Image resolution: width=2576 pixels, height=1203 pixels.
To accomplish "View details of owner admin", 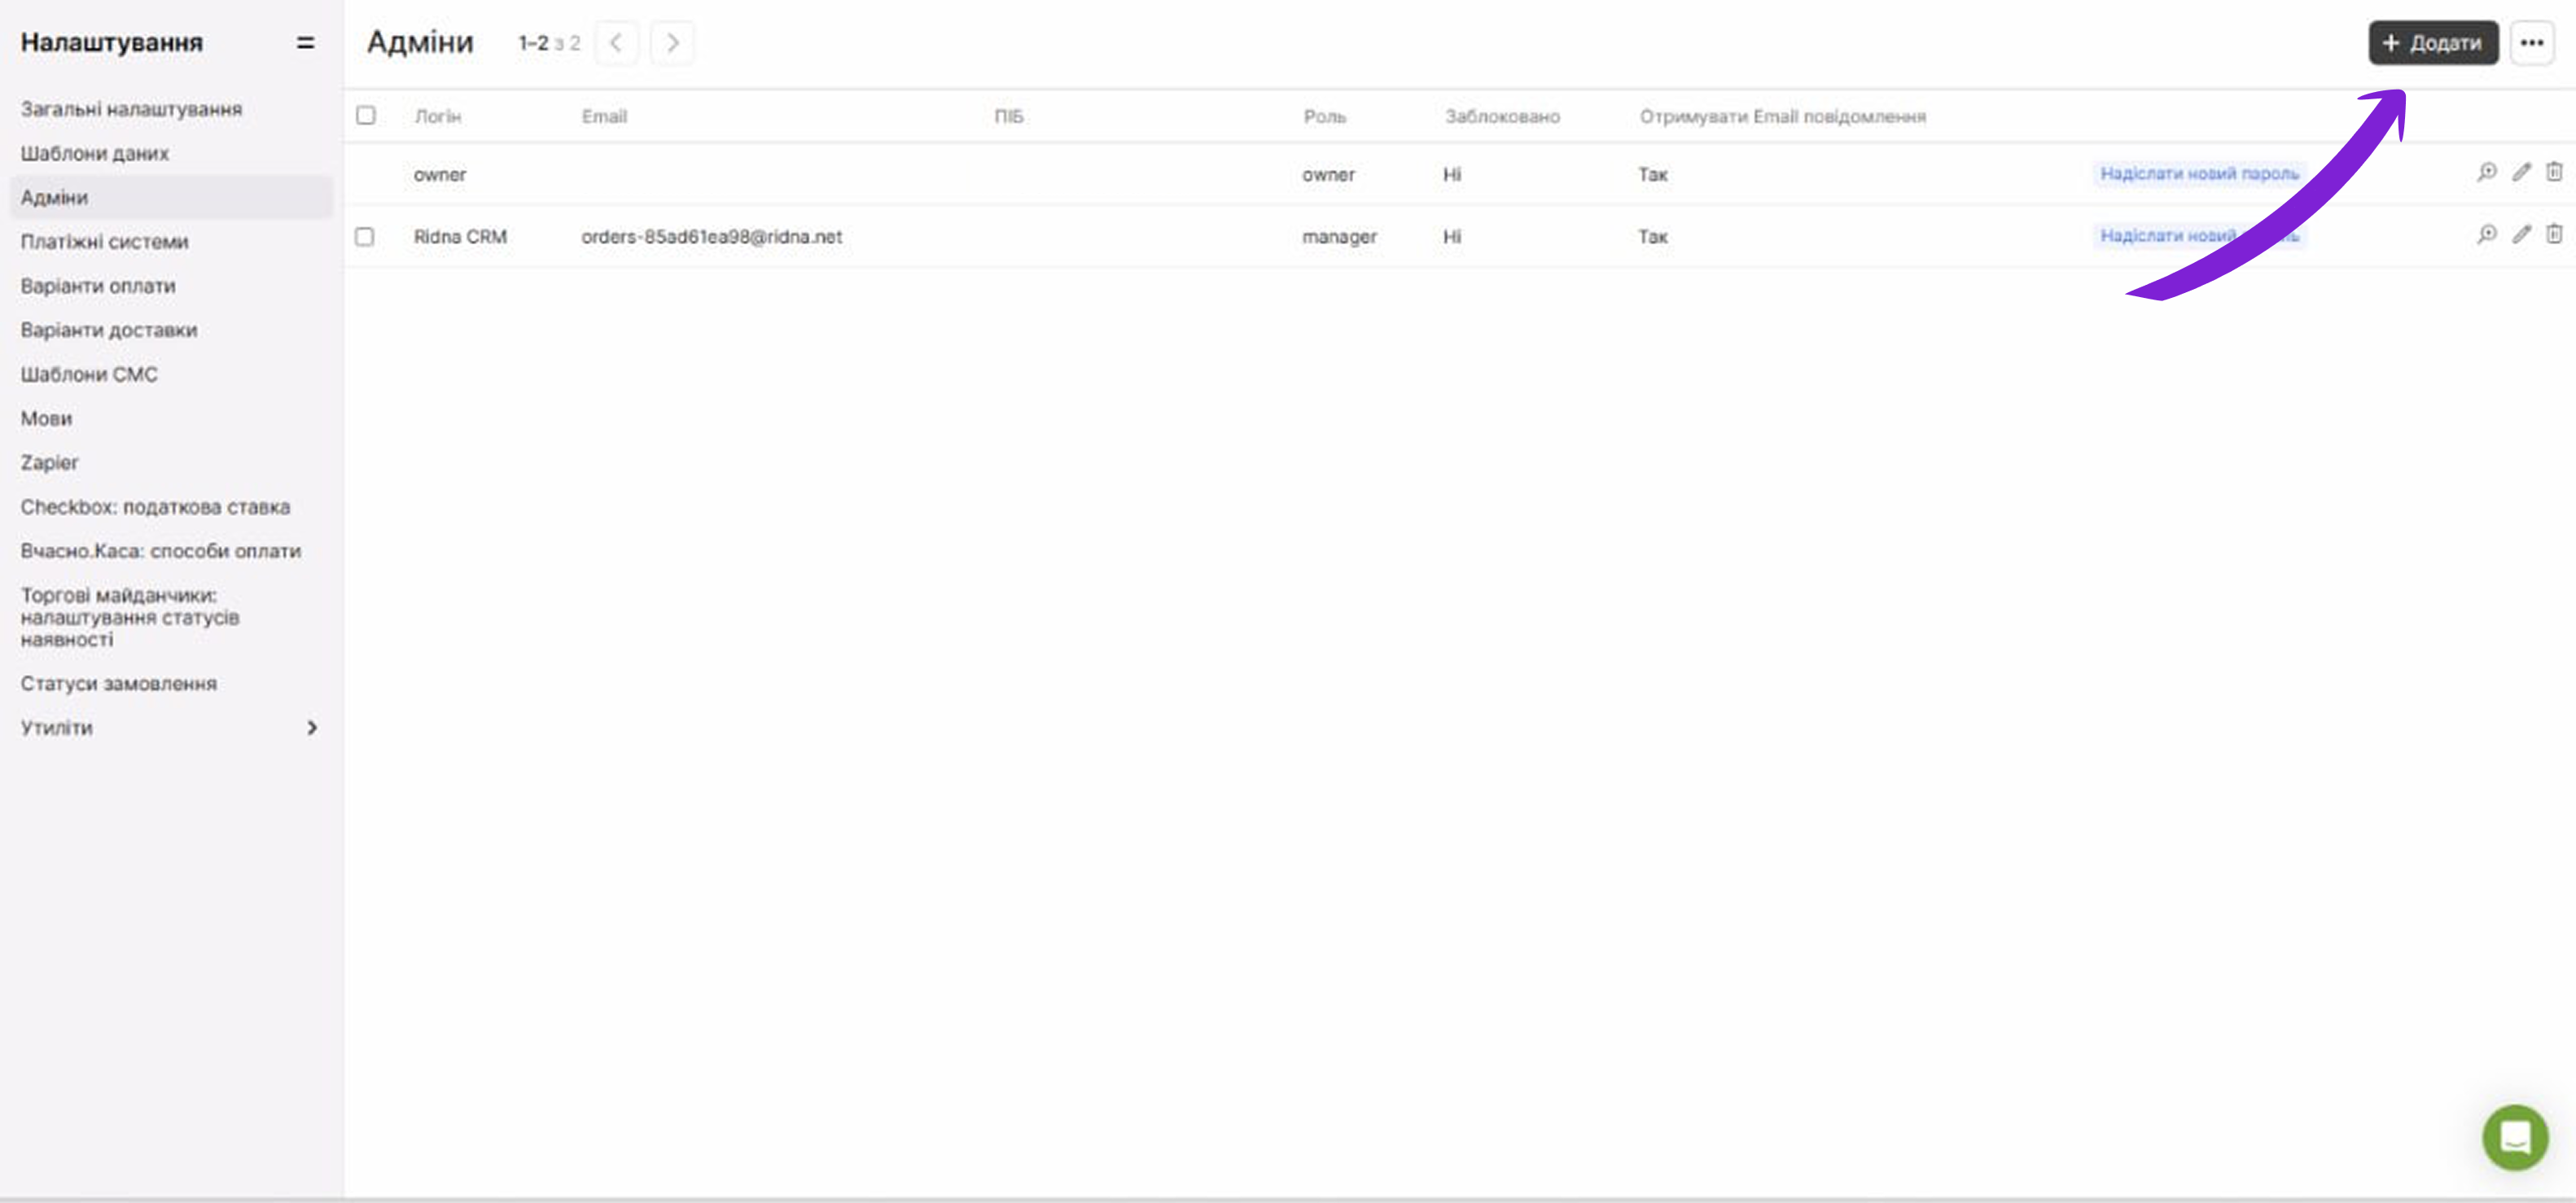I will click(x=2487, y=172).
